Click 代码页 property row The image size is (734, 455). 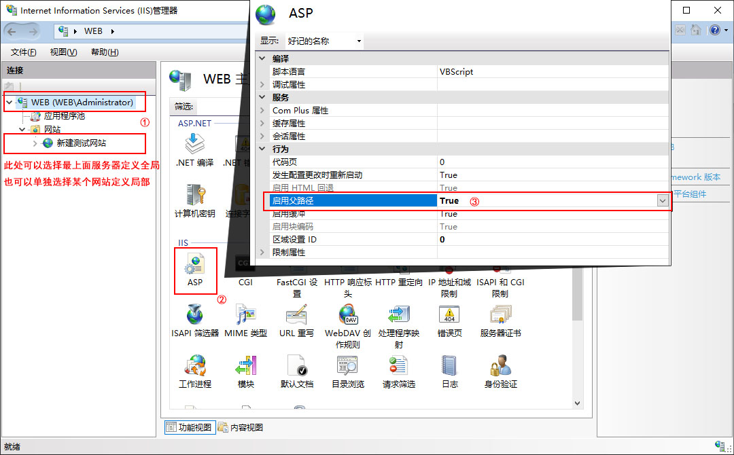click(470, 162)
